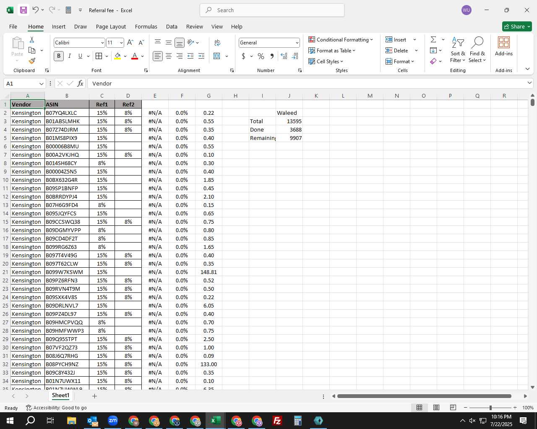Click Accessibility: Good to go status

pyautogui.click(x=56, y=408)
